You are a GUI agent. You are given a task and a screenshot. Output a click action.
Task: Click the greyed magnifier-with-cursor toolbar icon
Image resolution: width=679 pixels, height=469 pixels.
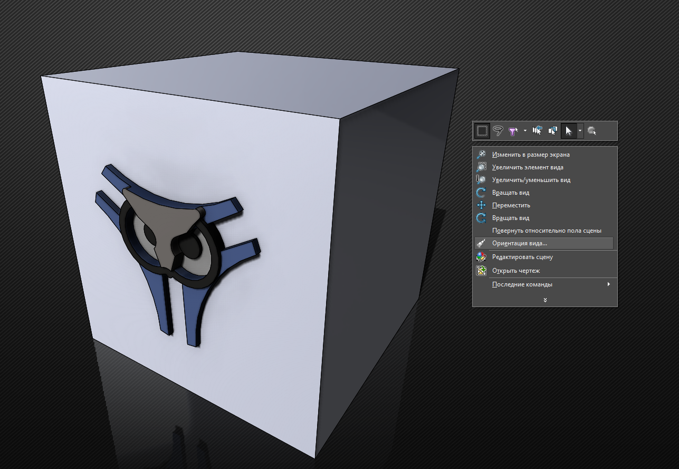(592, 131)
